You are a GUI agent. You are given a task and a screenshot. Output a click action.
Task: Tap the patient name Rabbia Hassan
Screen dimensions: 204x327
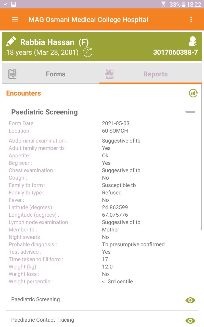(x=47, y=42)
